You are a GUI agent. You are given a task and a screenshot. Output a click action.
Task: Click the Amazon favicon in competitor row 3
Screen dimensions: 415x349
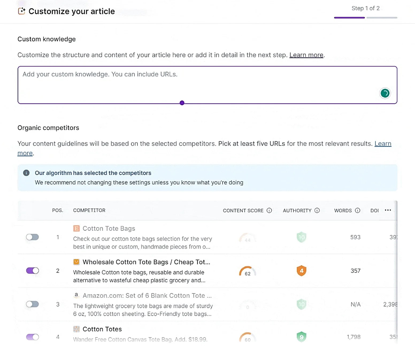pyautogui.click(x=76, y=295)
